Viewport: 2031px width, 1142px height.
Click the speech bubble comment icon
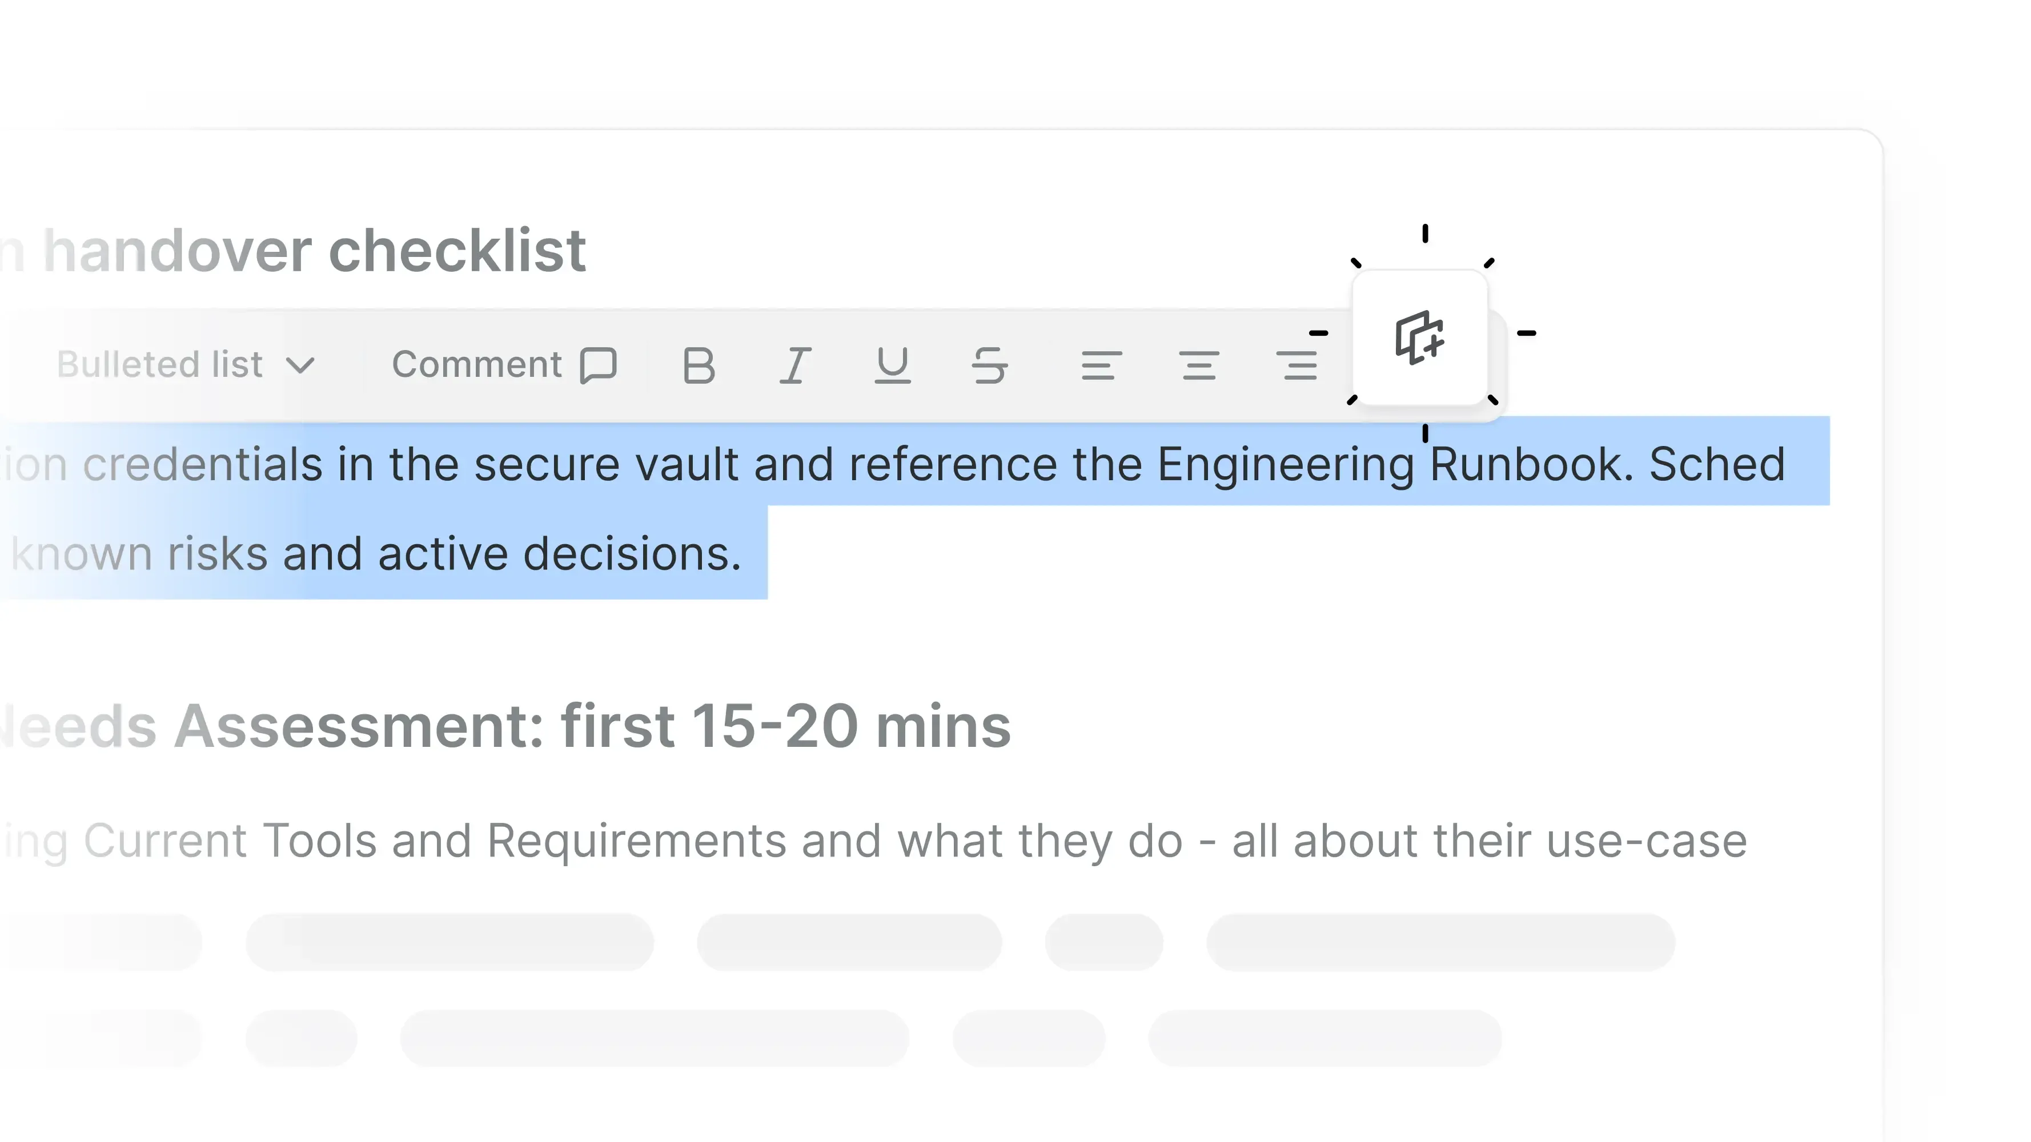pyautogui.click(x=599, y=365)
